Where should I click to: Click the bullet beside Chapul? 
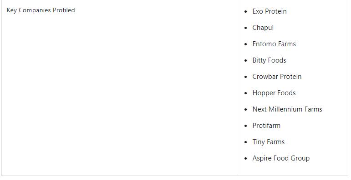246,28
